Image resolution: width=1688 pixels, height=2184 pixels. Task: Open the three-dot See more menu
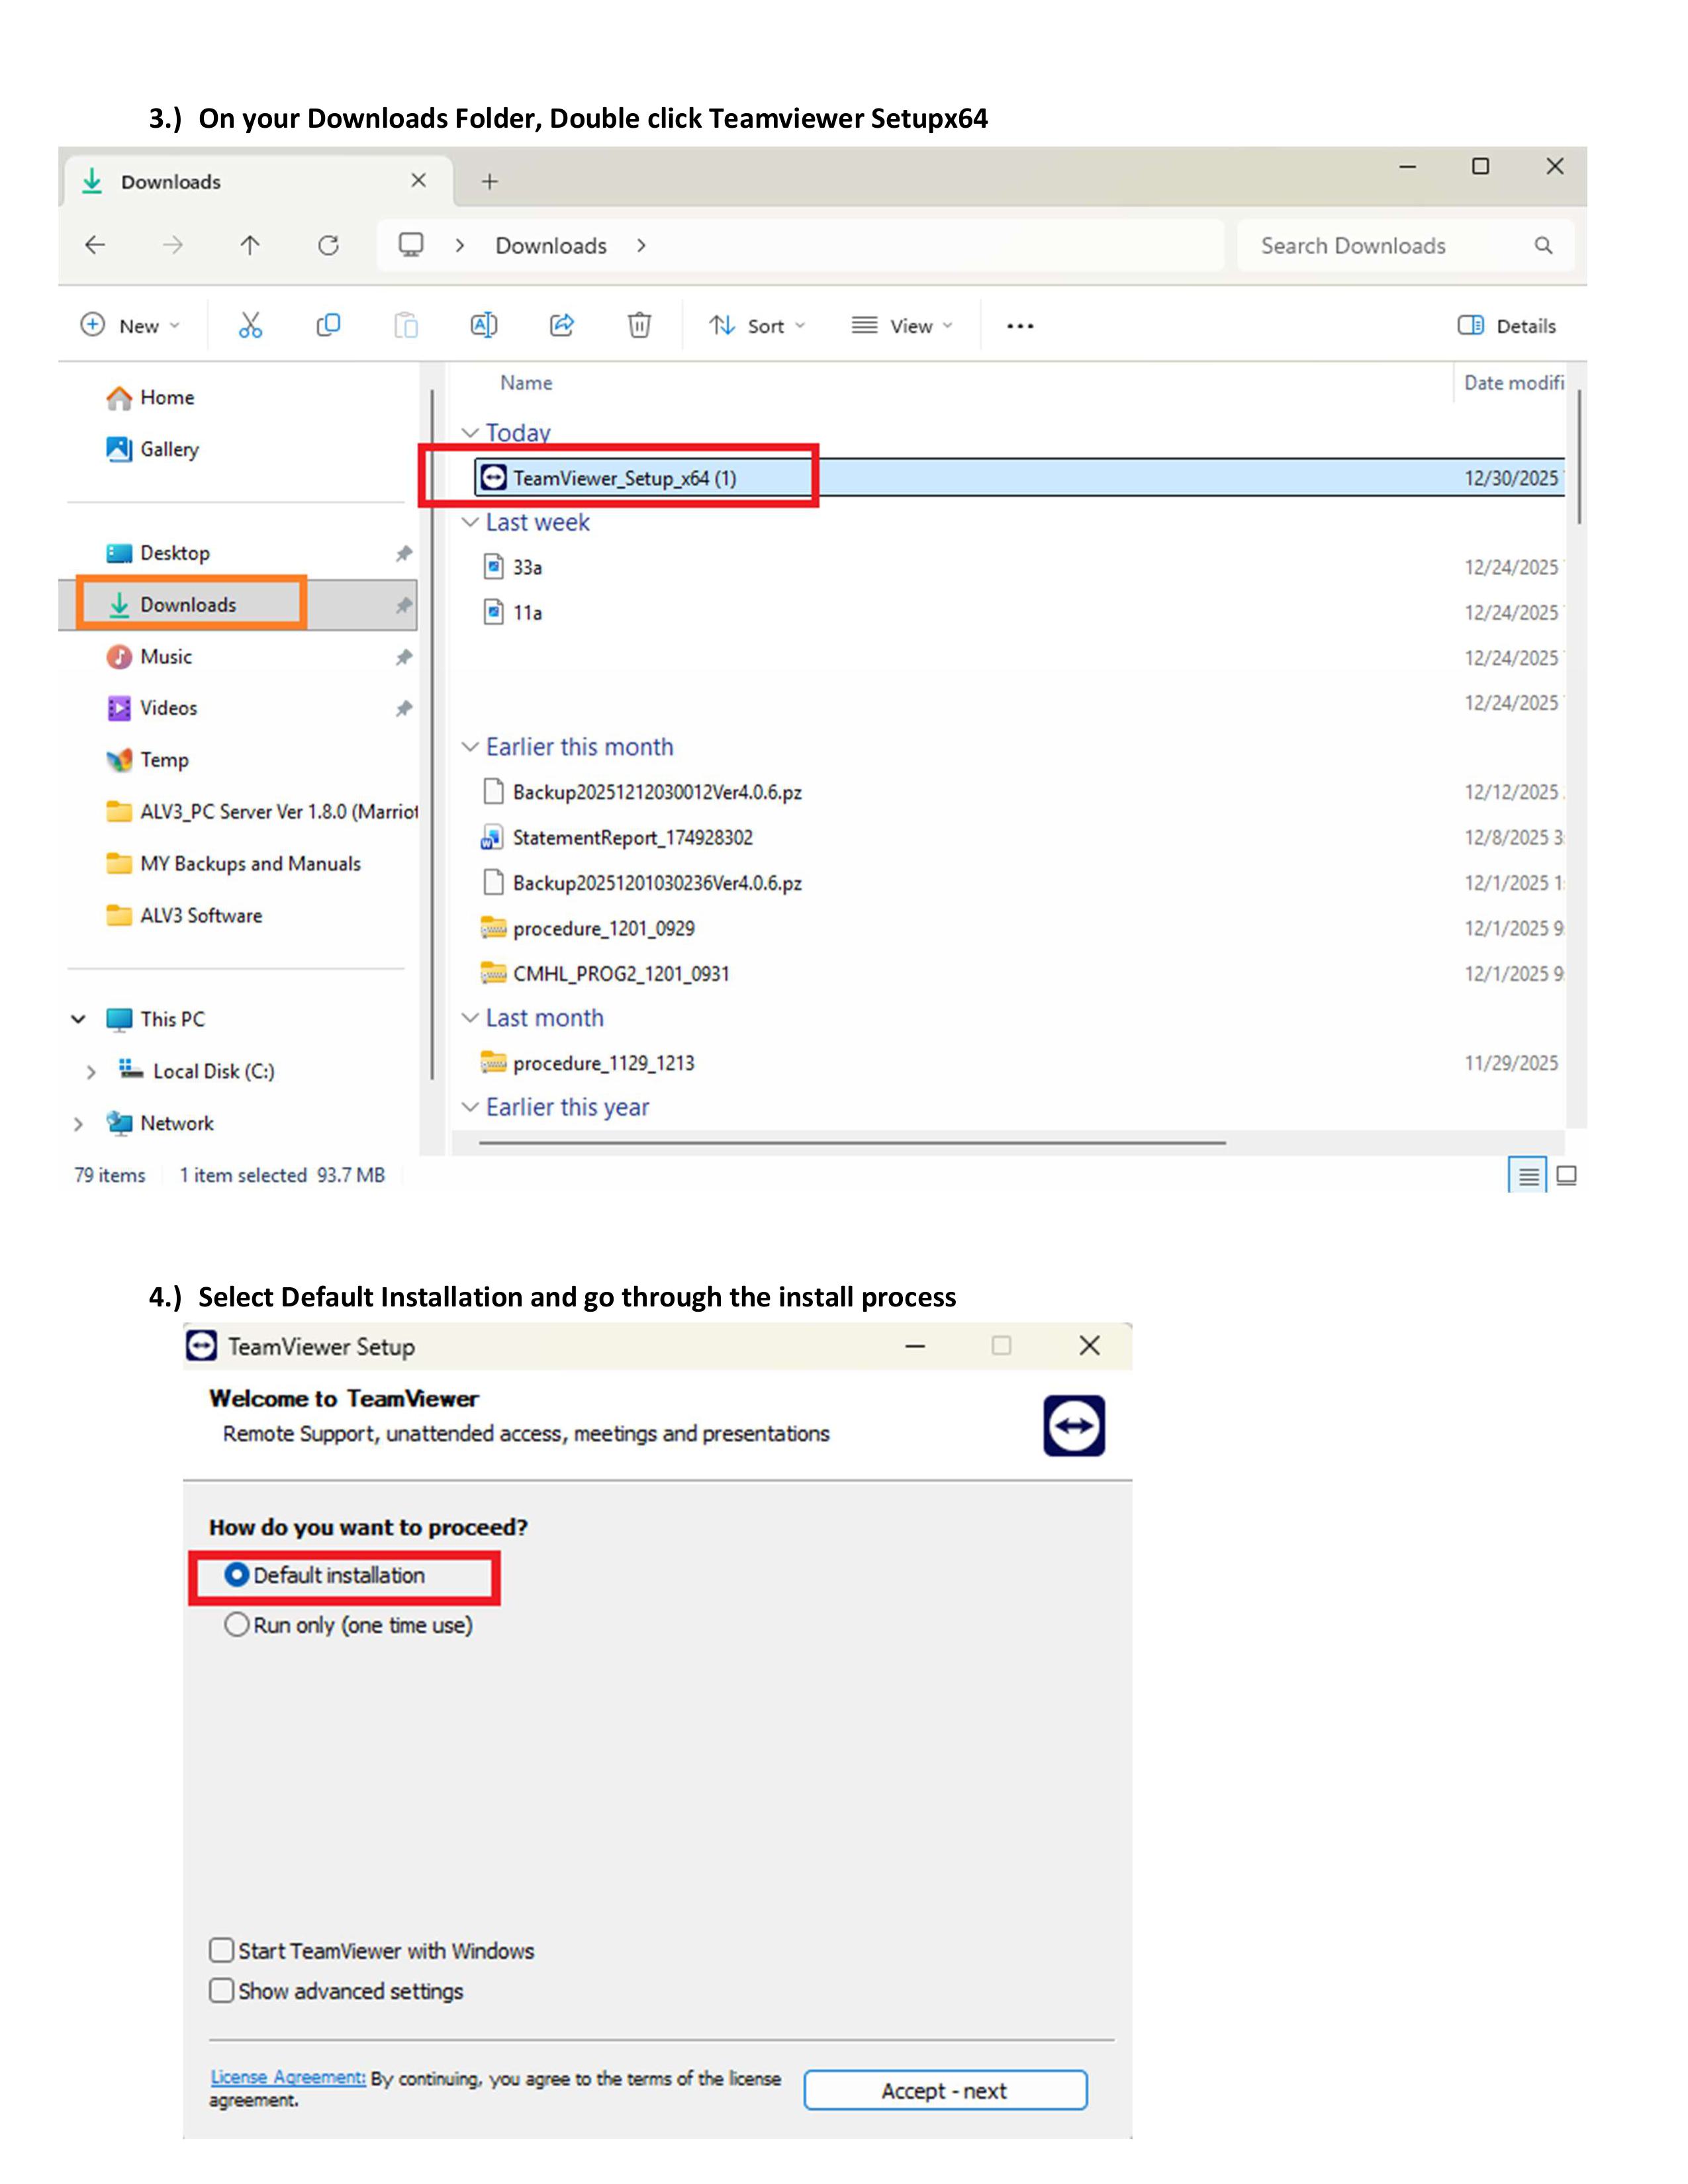pyautogui.click(x=1020, y=326)
